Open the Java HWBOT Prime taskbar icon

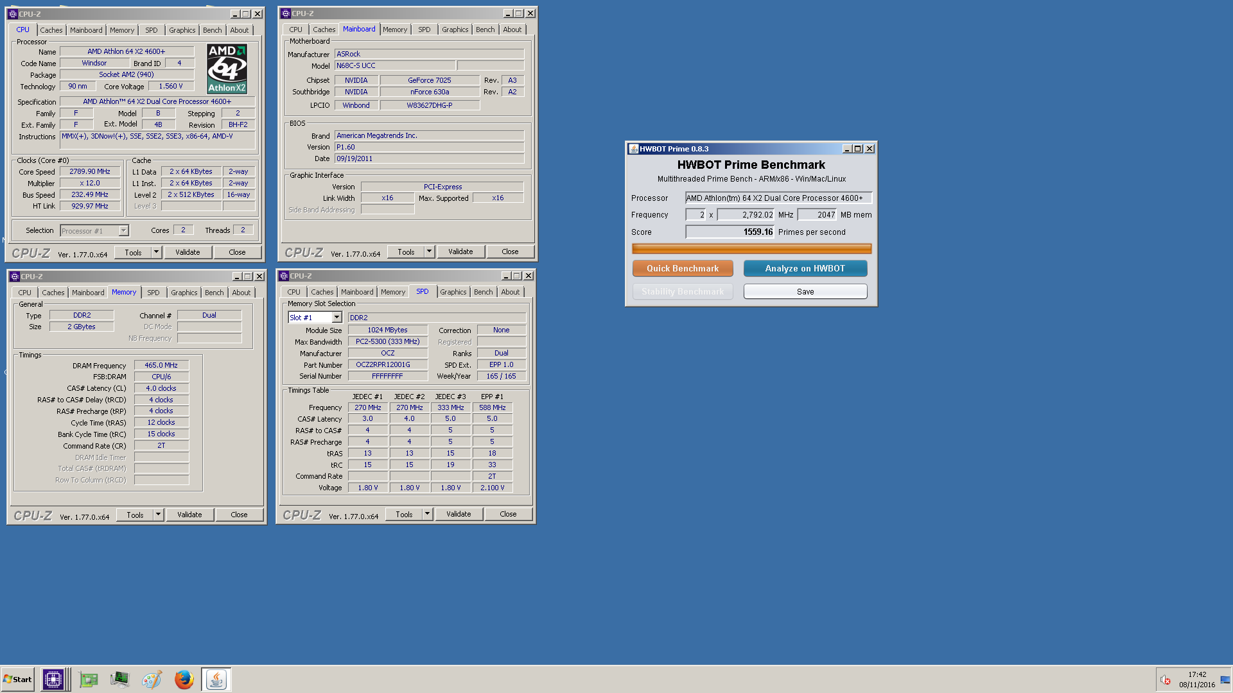(216, 679)
